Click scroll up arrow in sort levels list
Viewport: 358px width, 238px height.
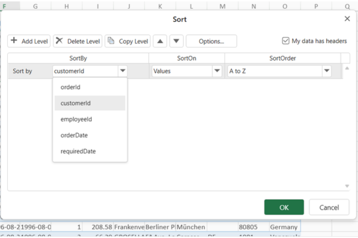(x=347, y=68)
